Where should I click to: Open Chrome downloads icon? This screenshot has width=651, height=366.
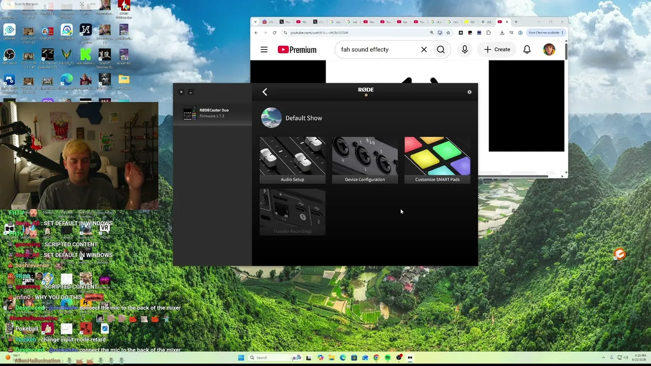[x=502, y=33]
